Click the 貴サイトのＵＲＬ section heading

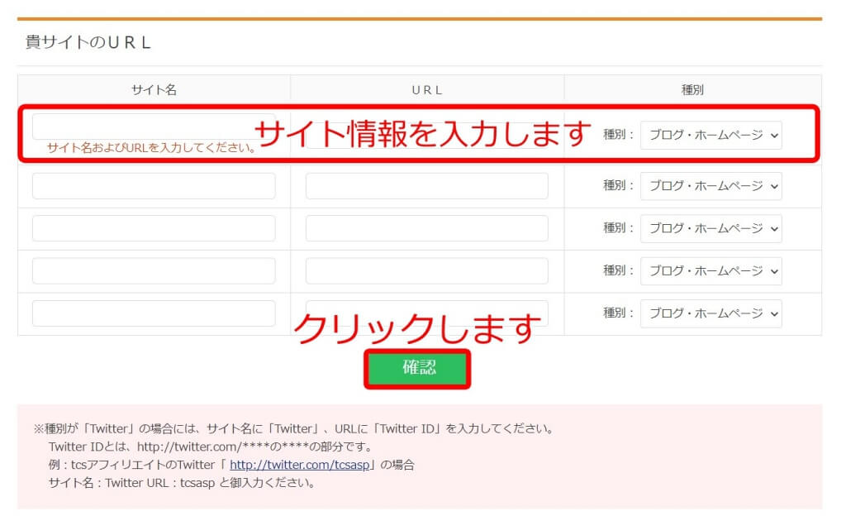[88, 42]
